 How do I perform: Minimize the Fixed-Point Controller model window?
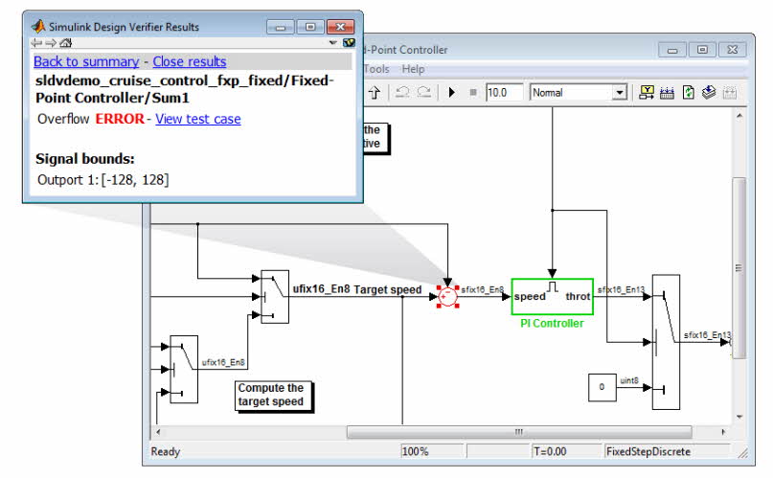click(x=672, y=50)
